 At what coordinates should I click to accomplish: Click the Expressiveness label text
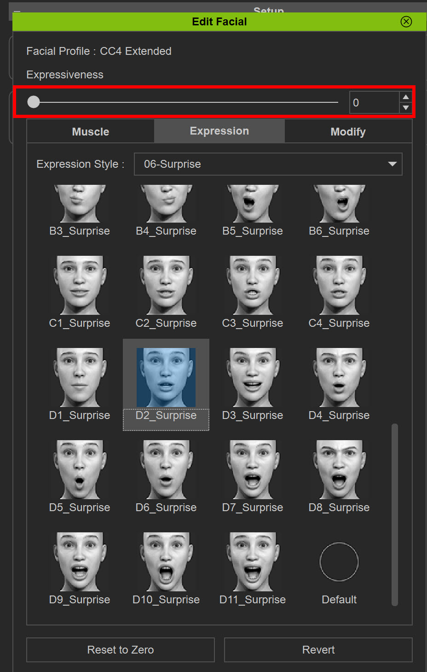pyautogui.click(x=65, y=75)
